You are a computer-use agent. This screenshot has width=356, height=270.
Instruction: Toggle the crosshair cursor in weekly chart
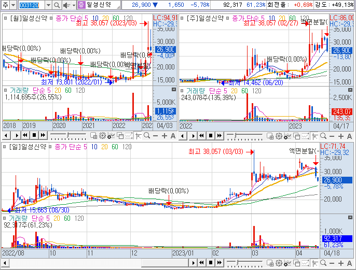coord(314,136)
